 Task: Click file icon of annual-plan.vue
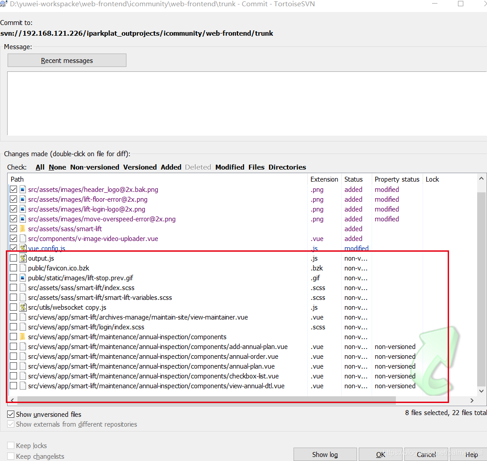pyautogui.click(x=23, y=366)
